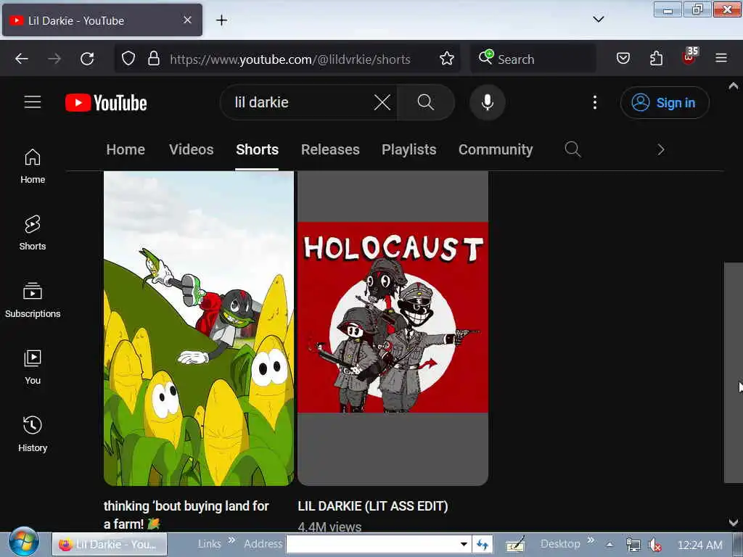This screenshot has width=743, height=557.
Task: Open Pocket save icon in toolbar
Action: click(623, 59)
